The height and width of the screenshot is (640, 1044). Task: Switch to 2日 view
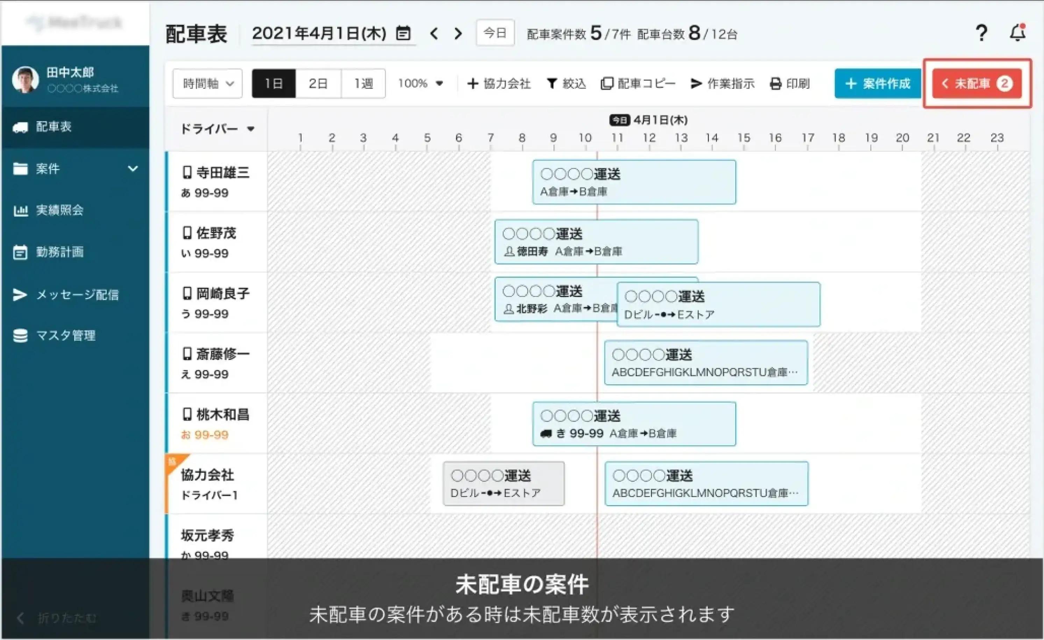tap(318, 84)
